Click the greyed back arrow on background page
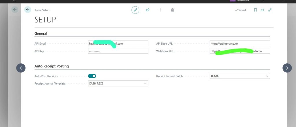Screen dimensions: 296x127 click(x=15, y=10)
